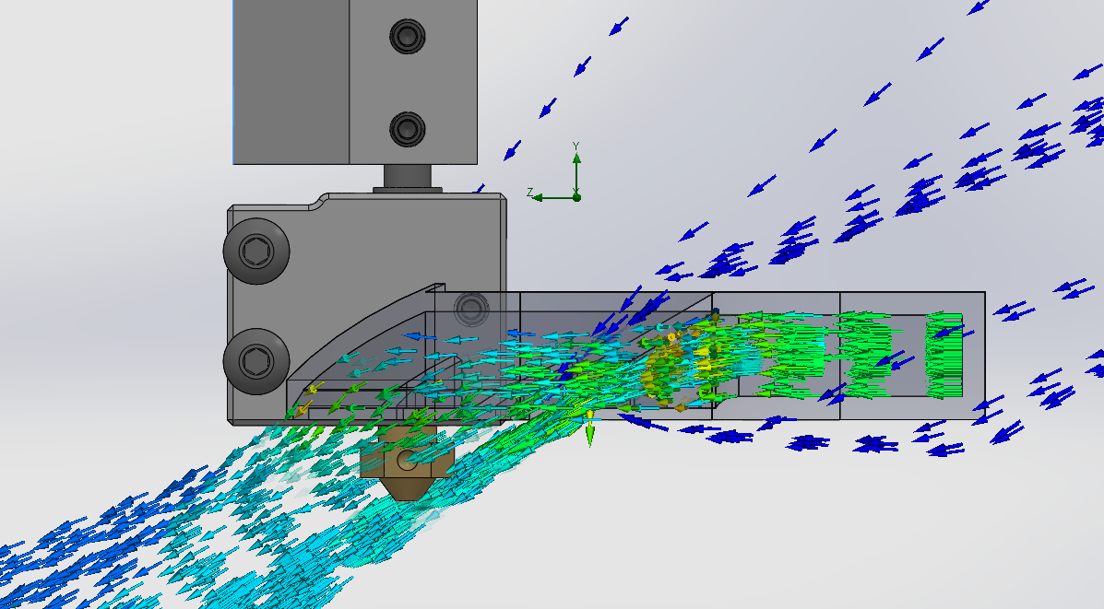Pick the yellow downward flow arrow below duct

pos(590,429)
